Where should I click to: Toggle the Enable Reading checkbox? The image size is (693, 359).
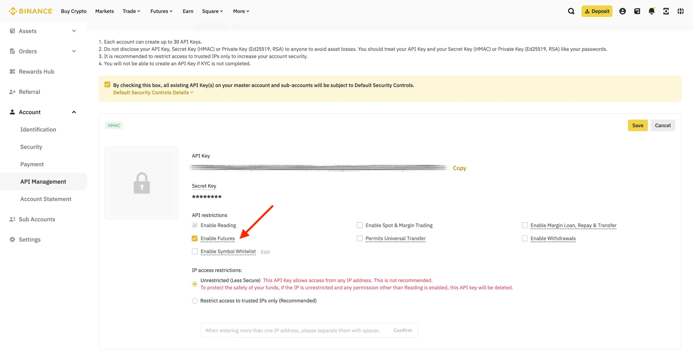pyautogui.click(x=195, y=225)
